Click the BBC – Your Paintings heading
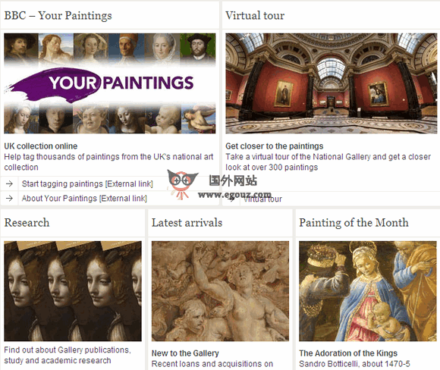Screen dimensions: 440x370 pyautogui.click(x=58, y=15)
